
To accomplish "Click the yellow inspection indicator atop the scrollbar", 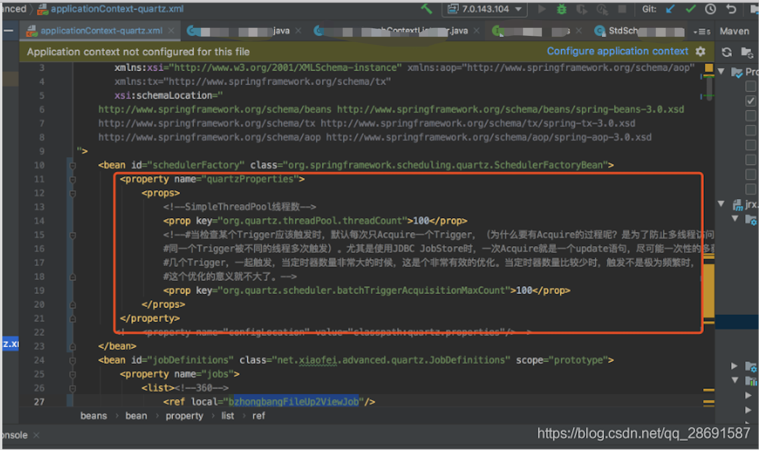I will [x=709, y=68].
